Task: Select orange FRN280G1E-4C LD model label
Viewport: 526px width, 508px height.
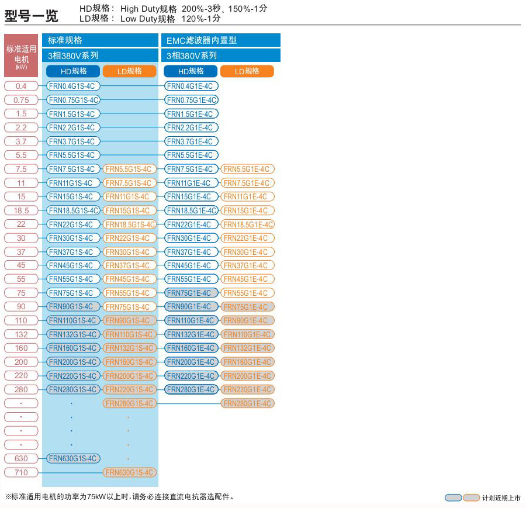Action: coord(247,403)
